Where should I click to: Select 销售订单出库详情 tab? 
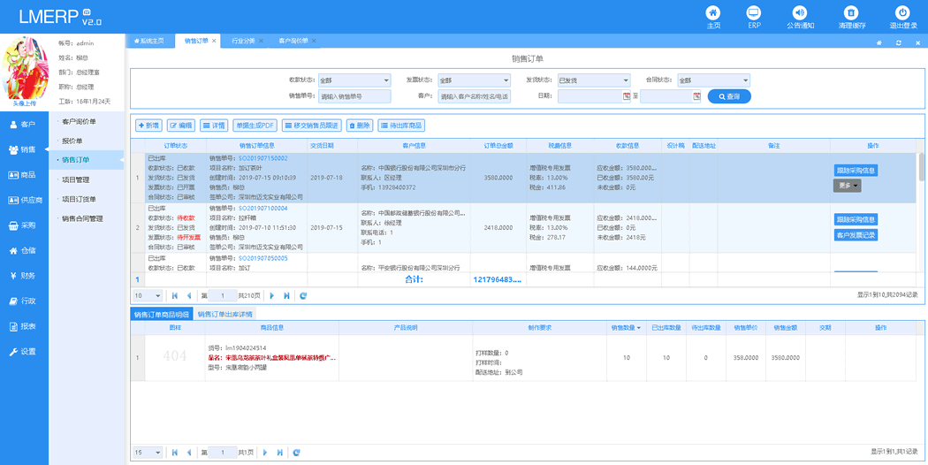pyautogui.click(x=224, y=315)
